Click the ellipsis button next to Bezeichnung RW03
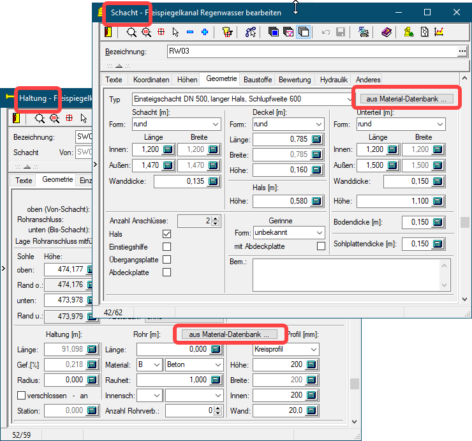 pyautogui.click(x=462, y=52)
